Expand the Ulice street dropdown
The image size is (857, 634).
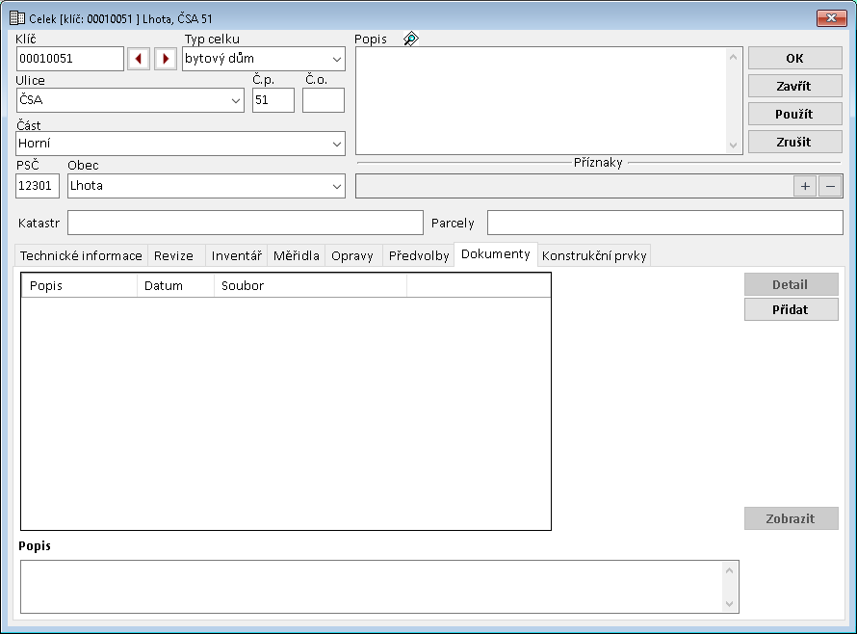236,99
